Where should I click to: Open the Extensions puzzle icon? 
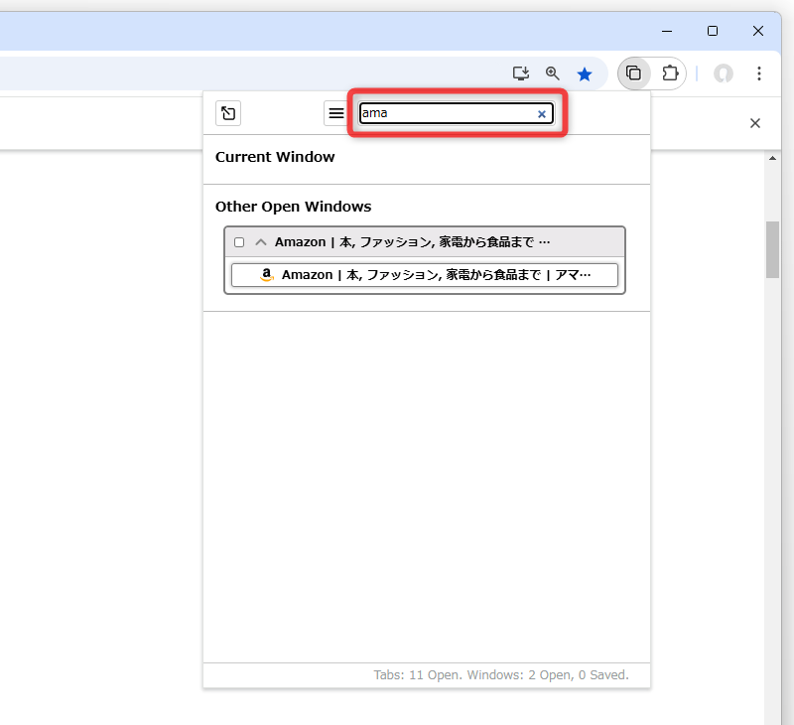670,73
